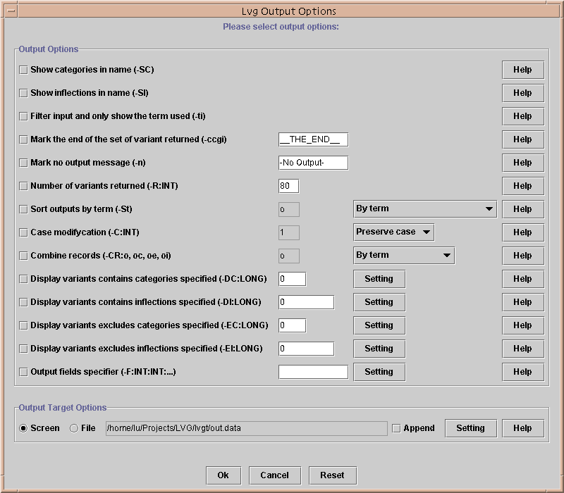Open Setting for Display variants contains categories

tap(379, 279)
